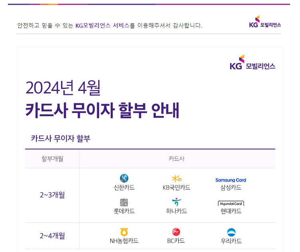Click the Samsung Card logo text

click(x=231, y=180)
